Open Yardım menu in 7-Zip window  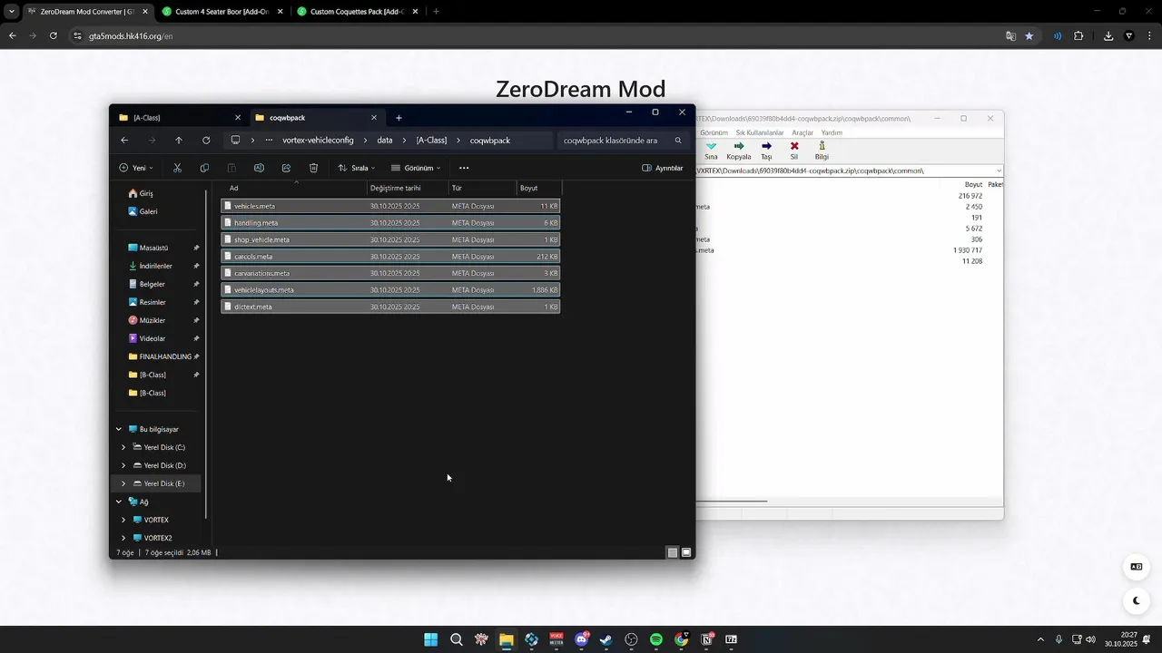pos(832,132)
